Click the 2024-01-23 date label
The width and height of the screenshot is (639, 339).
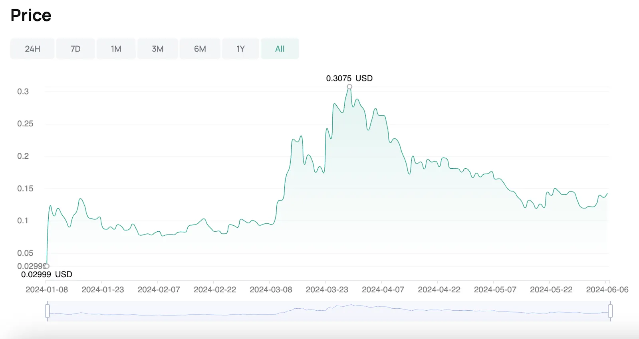(103, 290)
